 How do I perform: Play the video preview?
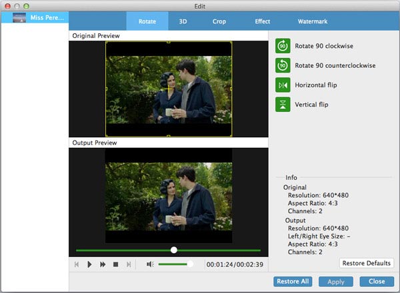point(89,264)
